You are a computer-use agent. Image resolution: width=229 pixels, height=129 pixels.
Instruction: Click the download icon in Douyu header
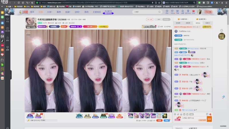click(177, 11)
